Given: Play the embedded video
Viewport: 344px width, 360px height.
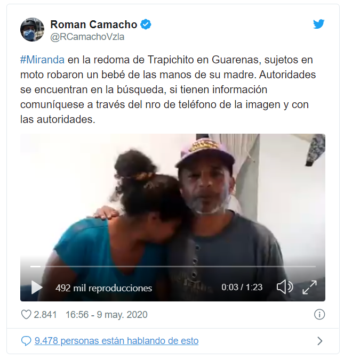Looking at the screenshot, I should click(x=37, y=287).
